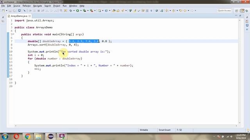The width and height of the screenshot is (250, 140).
Task: Click the Last Edit Location icon
Action: click(180, 10)
